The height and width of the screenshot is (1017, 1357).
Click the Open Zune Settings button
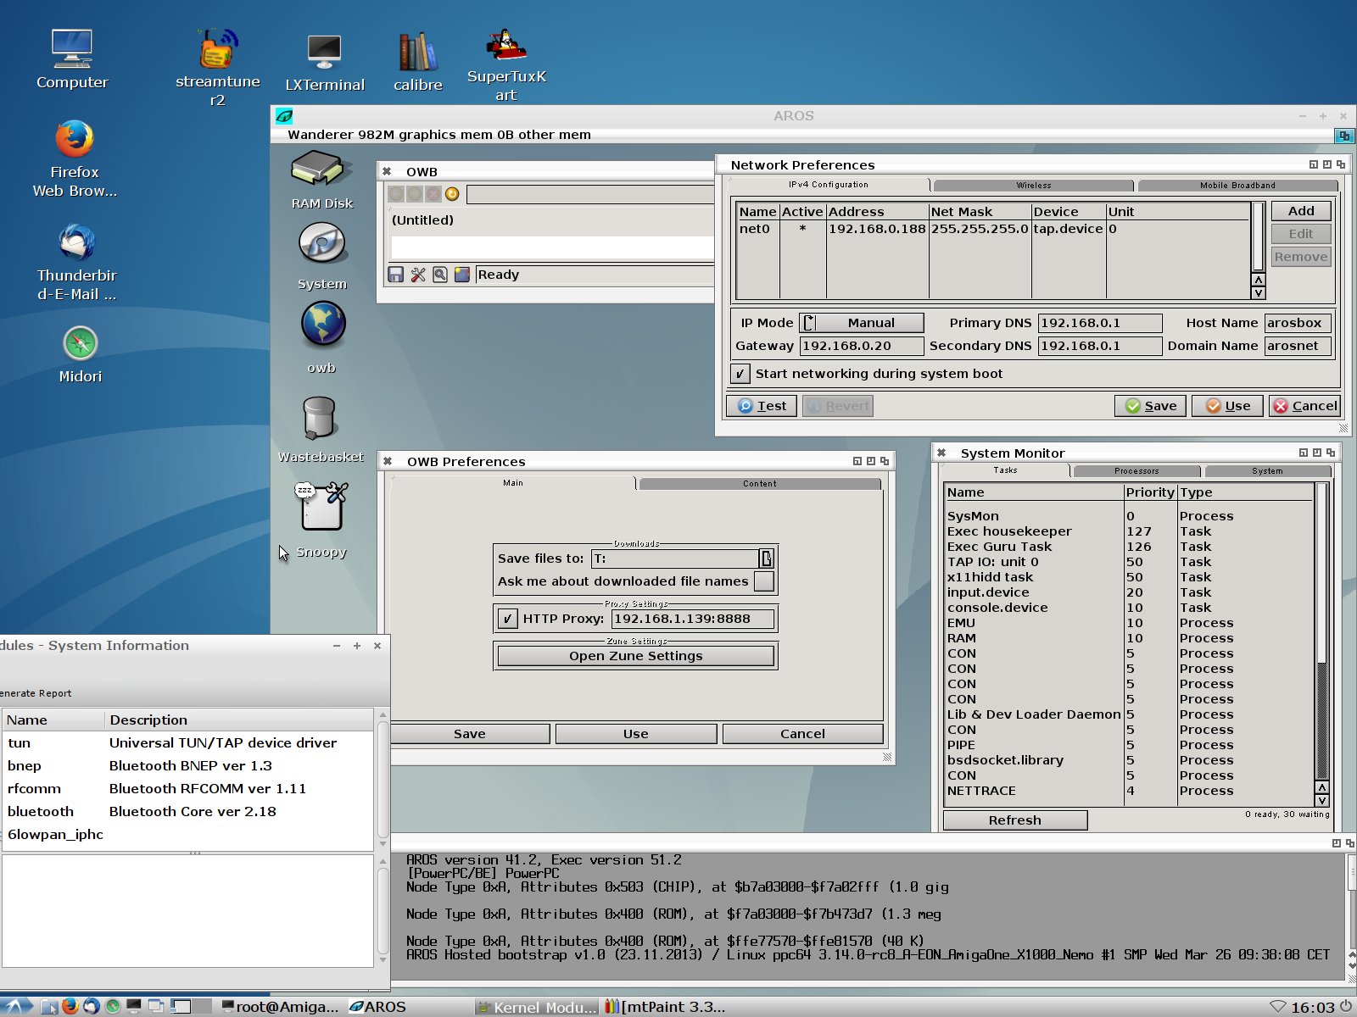tap(635, 656)
